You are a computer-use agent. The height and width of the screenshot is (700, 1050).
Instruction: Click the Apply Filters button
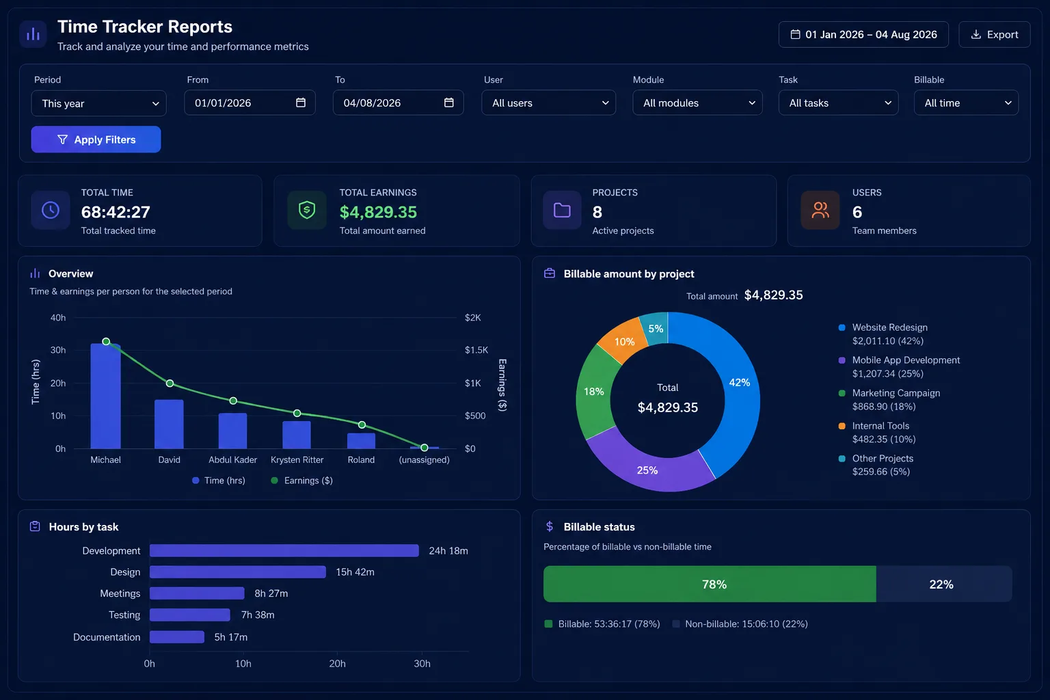point(96,139)
